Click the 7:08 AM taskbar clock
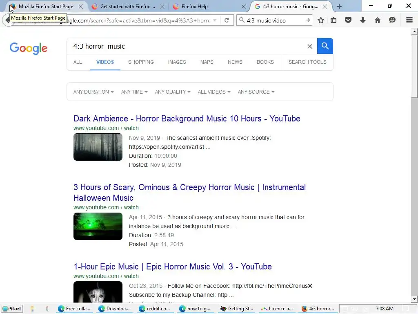 pos(385,309)
